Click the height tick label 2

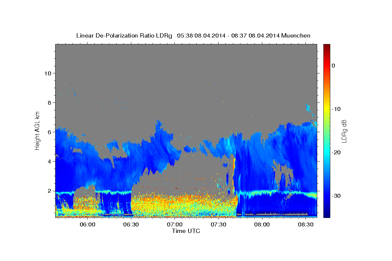click(x=49, y=191)
